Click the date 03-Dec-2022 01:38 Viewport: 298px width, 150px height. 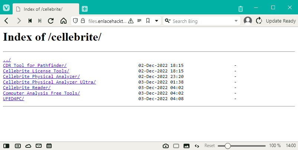pyautogui.click(x=161, y=82)
